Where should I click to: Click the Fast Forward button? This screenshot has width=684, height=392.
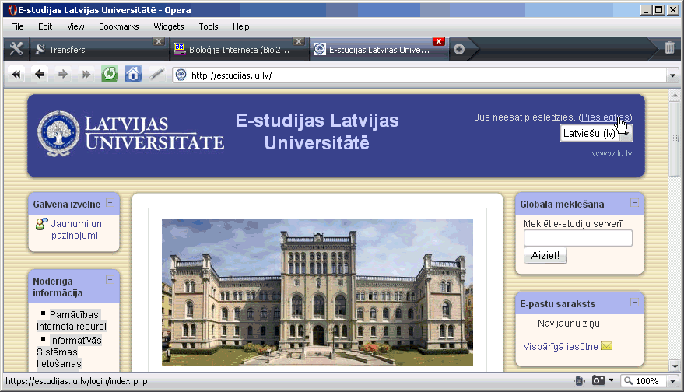point(86,75)
